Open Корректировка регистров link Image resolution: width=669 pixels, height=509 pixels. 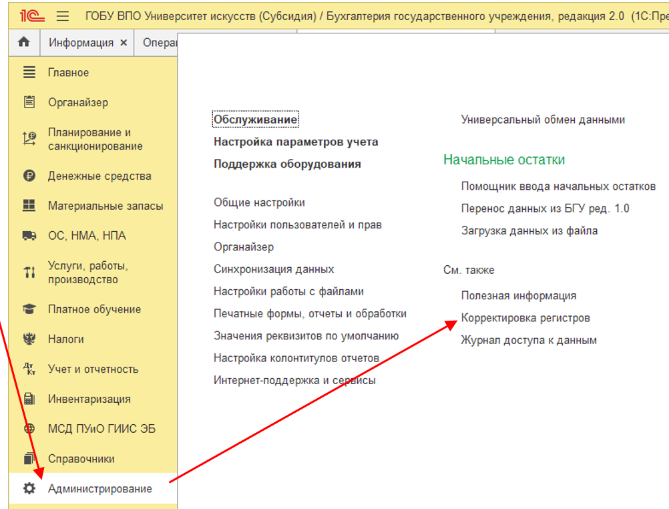pos(525,318)
